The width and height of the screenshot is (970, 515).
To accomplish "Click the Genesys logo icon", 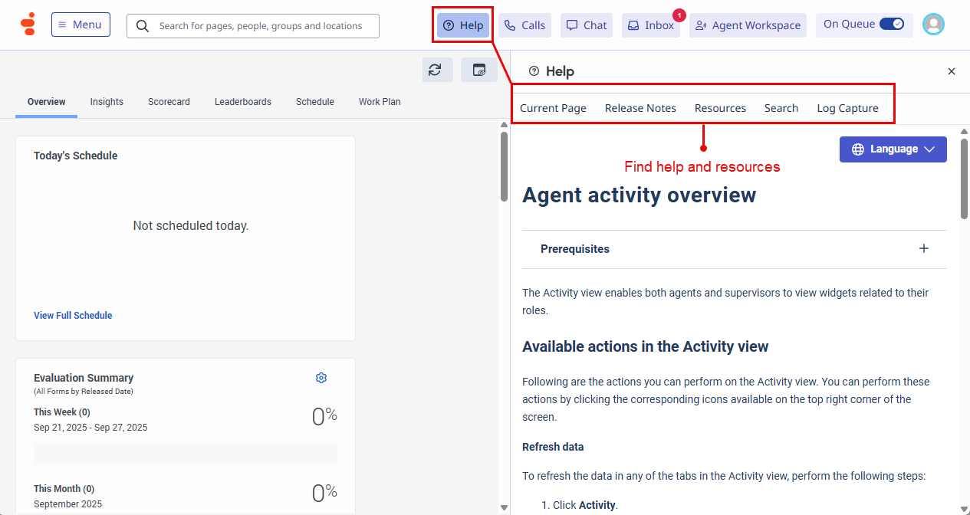I will (28, 25).
